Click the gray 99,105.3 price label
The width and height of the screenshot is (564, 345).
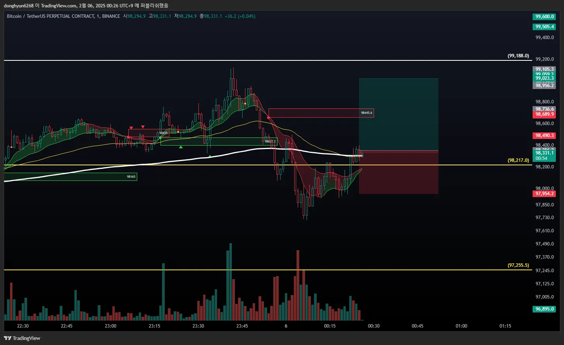544,69
